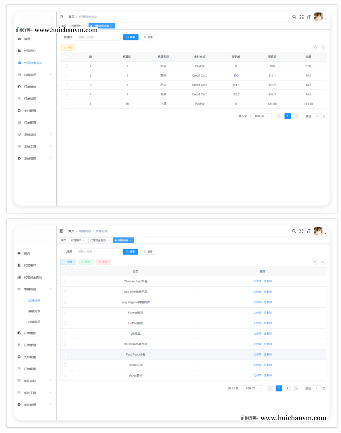Go to page 2 of category list
Viewport: 341px width, 433px height.
point(287,388)
